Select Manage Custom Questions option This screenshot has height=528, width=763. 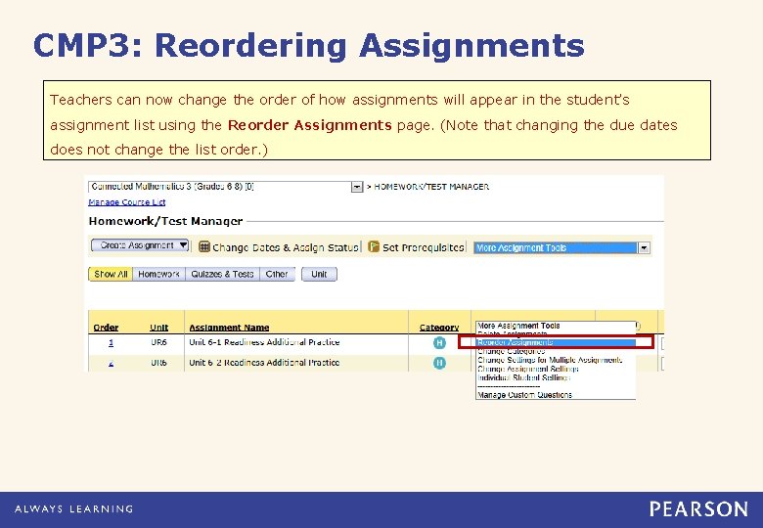pyautogui.click(x=524, y=395)
